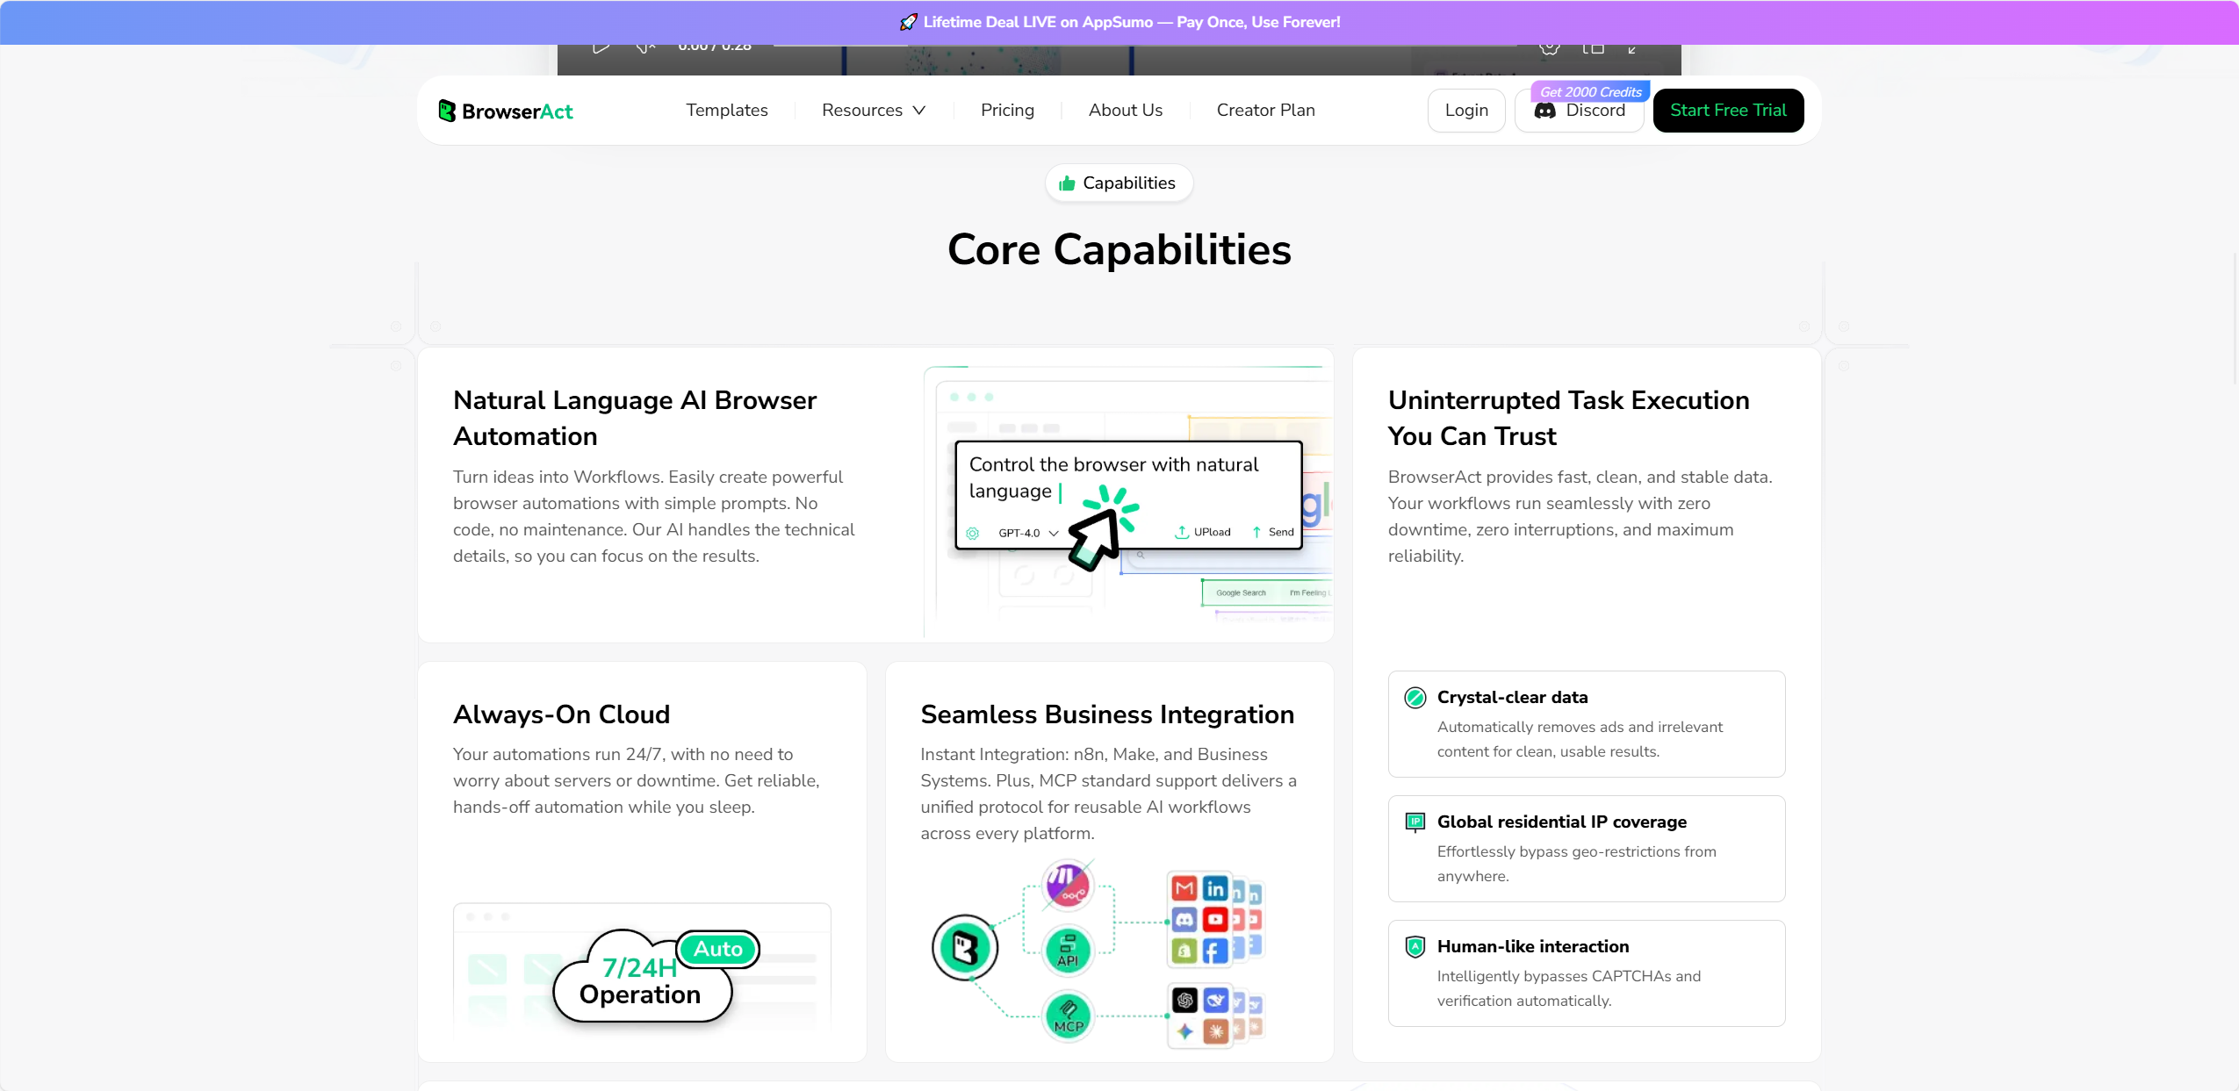Click the green MCP circle icon
Screen dimensions: 2239x1091
pyautogui.click(x=1068, y=1016)
